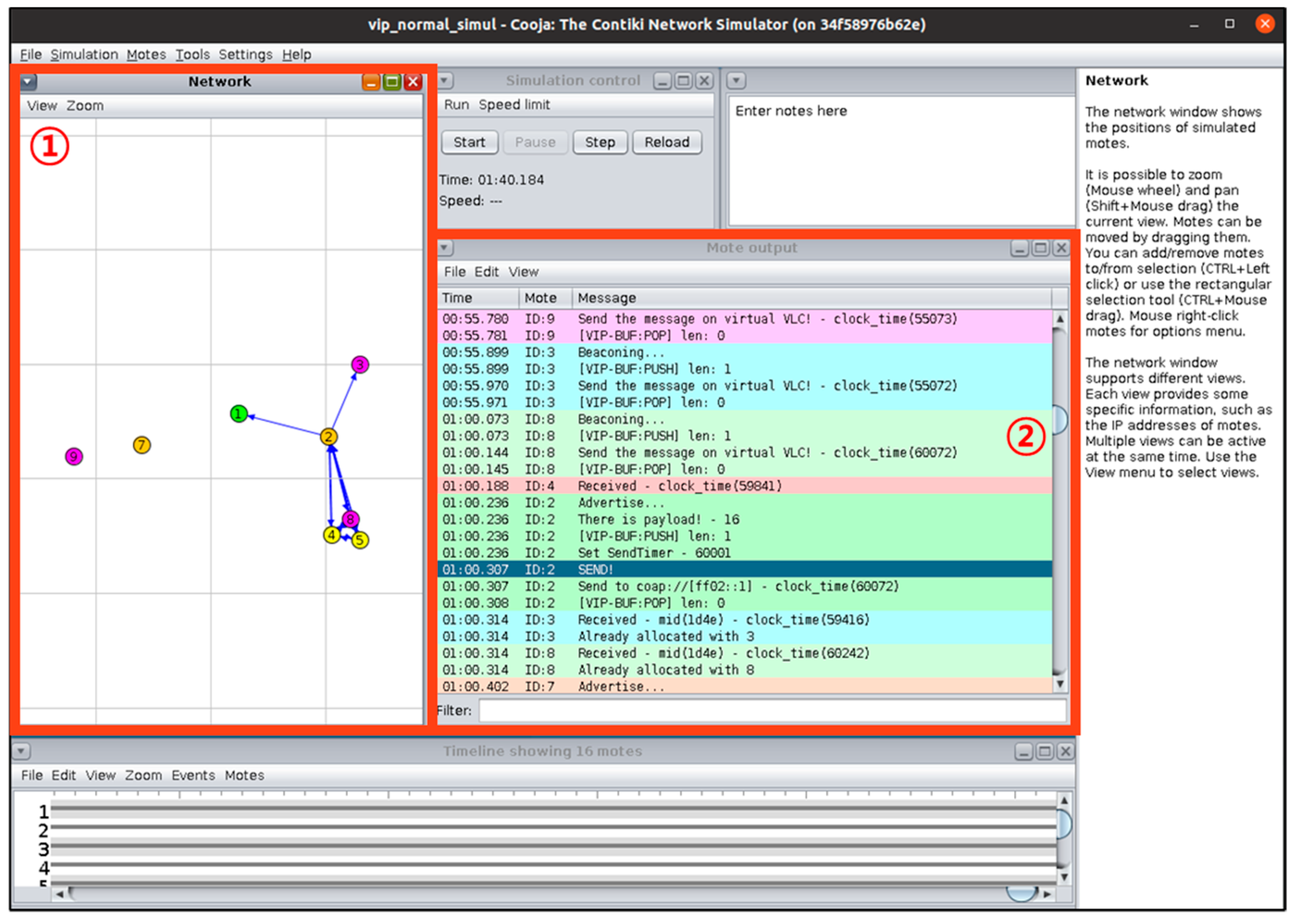The image size is (1292, 919).
Task: Click Timeline vertical scrollbar down arrow
Action: pyautogui.click(x=1064, y=878)
